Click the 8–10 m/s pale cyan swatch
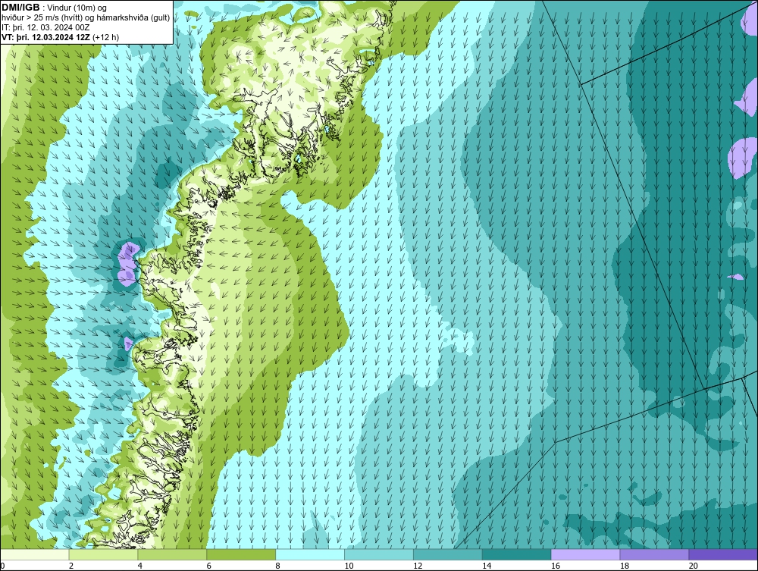Image resolution: width=758 pixels, height=571 pixels. click(310, 554)
